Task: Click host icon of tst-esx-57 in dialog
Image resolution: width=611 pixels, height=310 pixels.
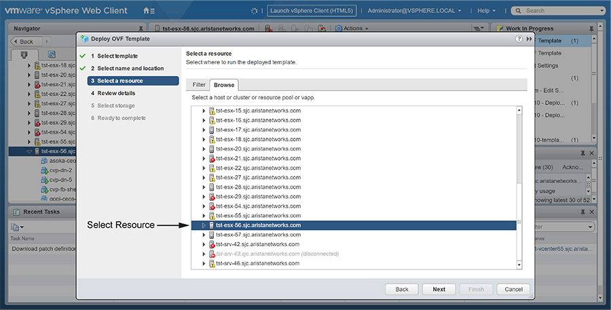Action: point(212,235)
